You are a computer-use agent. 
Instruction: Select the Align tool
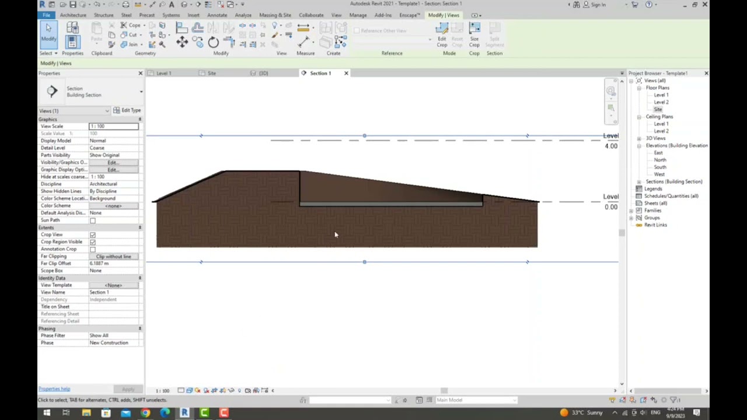[181, 27]
